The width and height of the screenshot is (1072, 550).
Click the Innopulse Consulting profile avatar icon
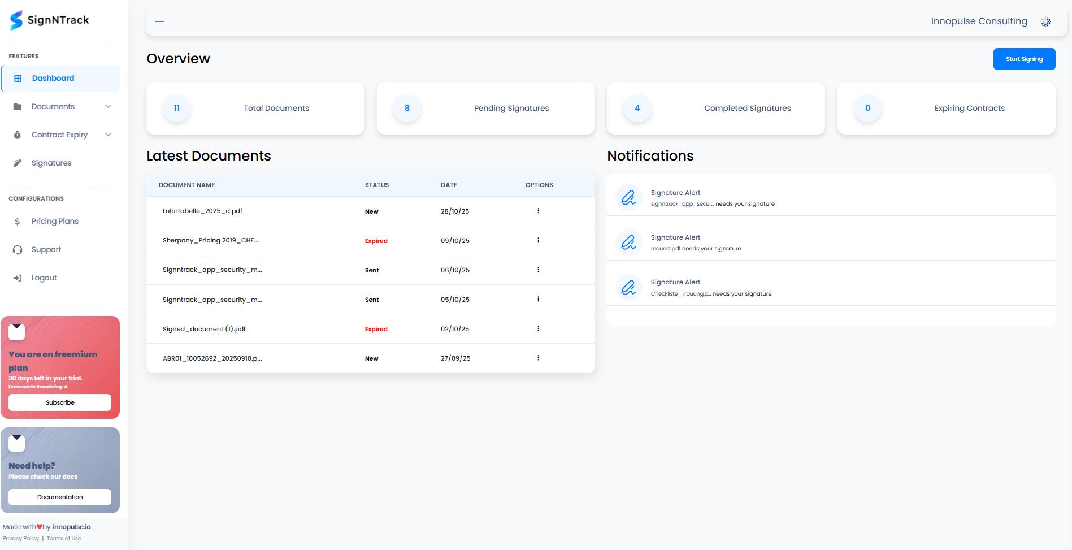(1046, 21)
